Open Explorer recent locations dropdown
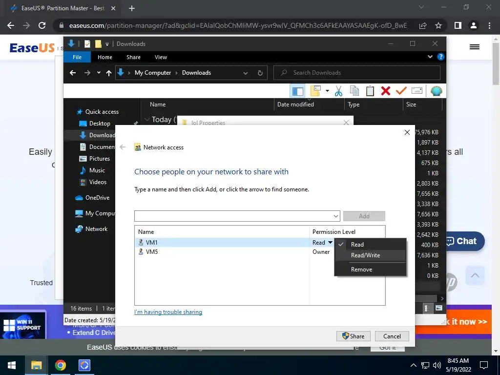The image size is (500, 375). (99, 73)
